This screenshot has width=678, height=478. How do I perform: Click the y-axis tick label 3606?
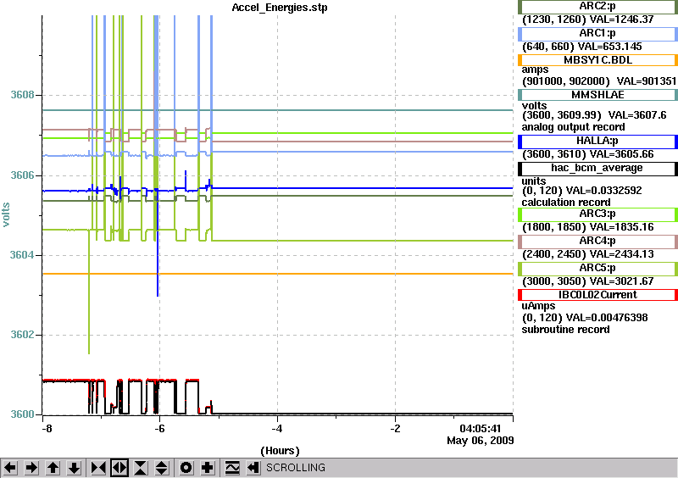(x=22, y=175)
